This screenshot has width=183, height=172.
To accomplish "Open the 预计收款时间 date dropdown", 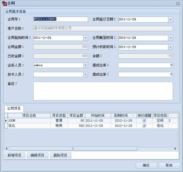I will click(x=170, y=47).
